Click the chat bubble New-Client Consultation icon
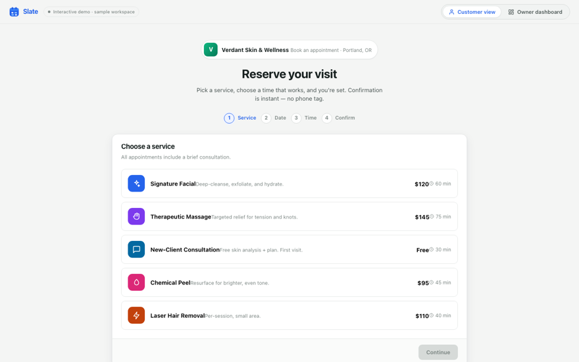This screenshot has height=362, width=579. point(136,249)
